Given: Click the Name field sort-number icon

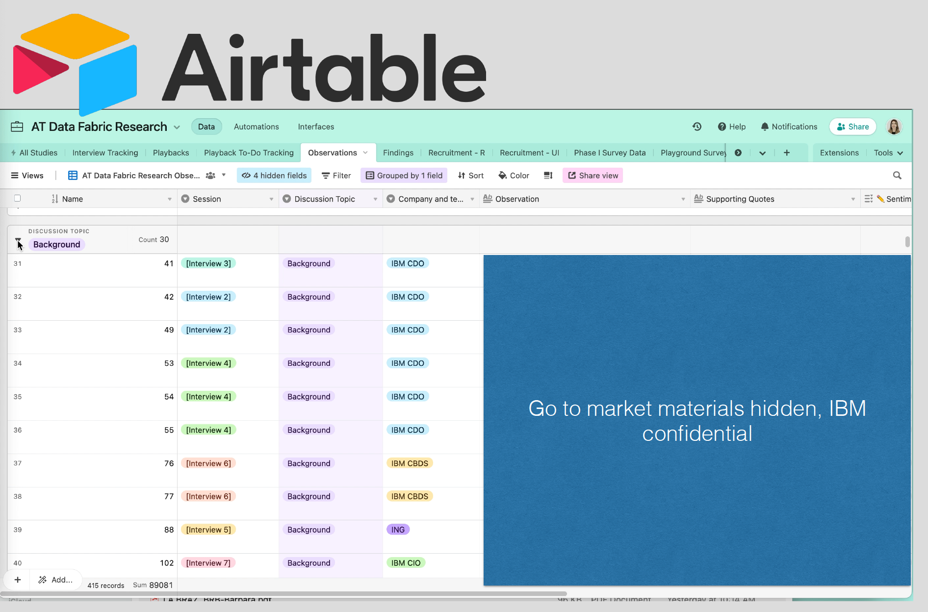Looking at the screenshot, I should coord(54,199).
